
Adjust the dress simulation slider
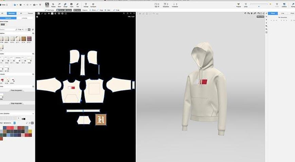click(259, 4)
